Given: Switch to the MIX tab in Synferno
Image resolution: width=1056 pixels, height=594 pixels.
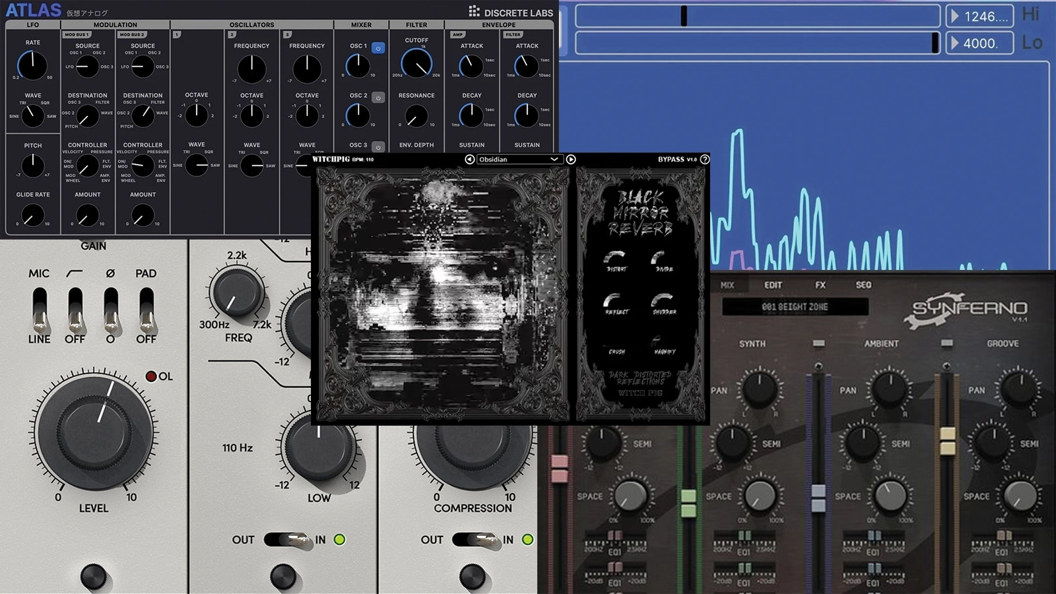Looking at the screenshot, I should coord(727,285).
